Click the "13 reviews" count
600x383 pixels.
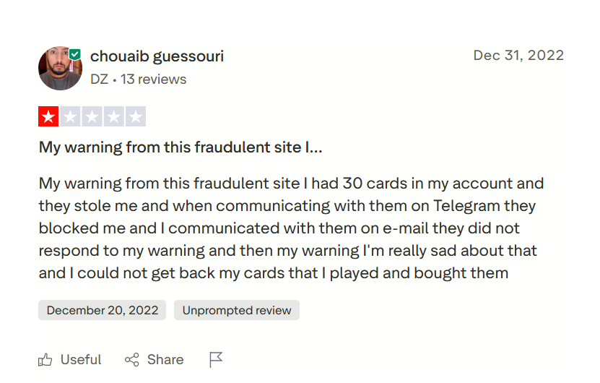(x=153, y=79)
